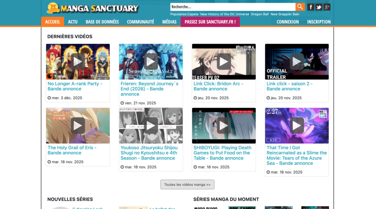This screenshot has width=376, height=209.
Task: Open That Time I Got Reincarnated title link
Action: point(297,155)
